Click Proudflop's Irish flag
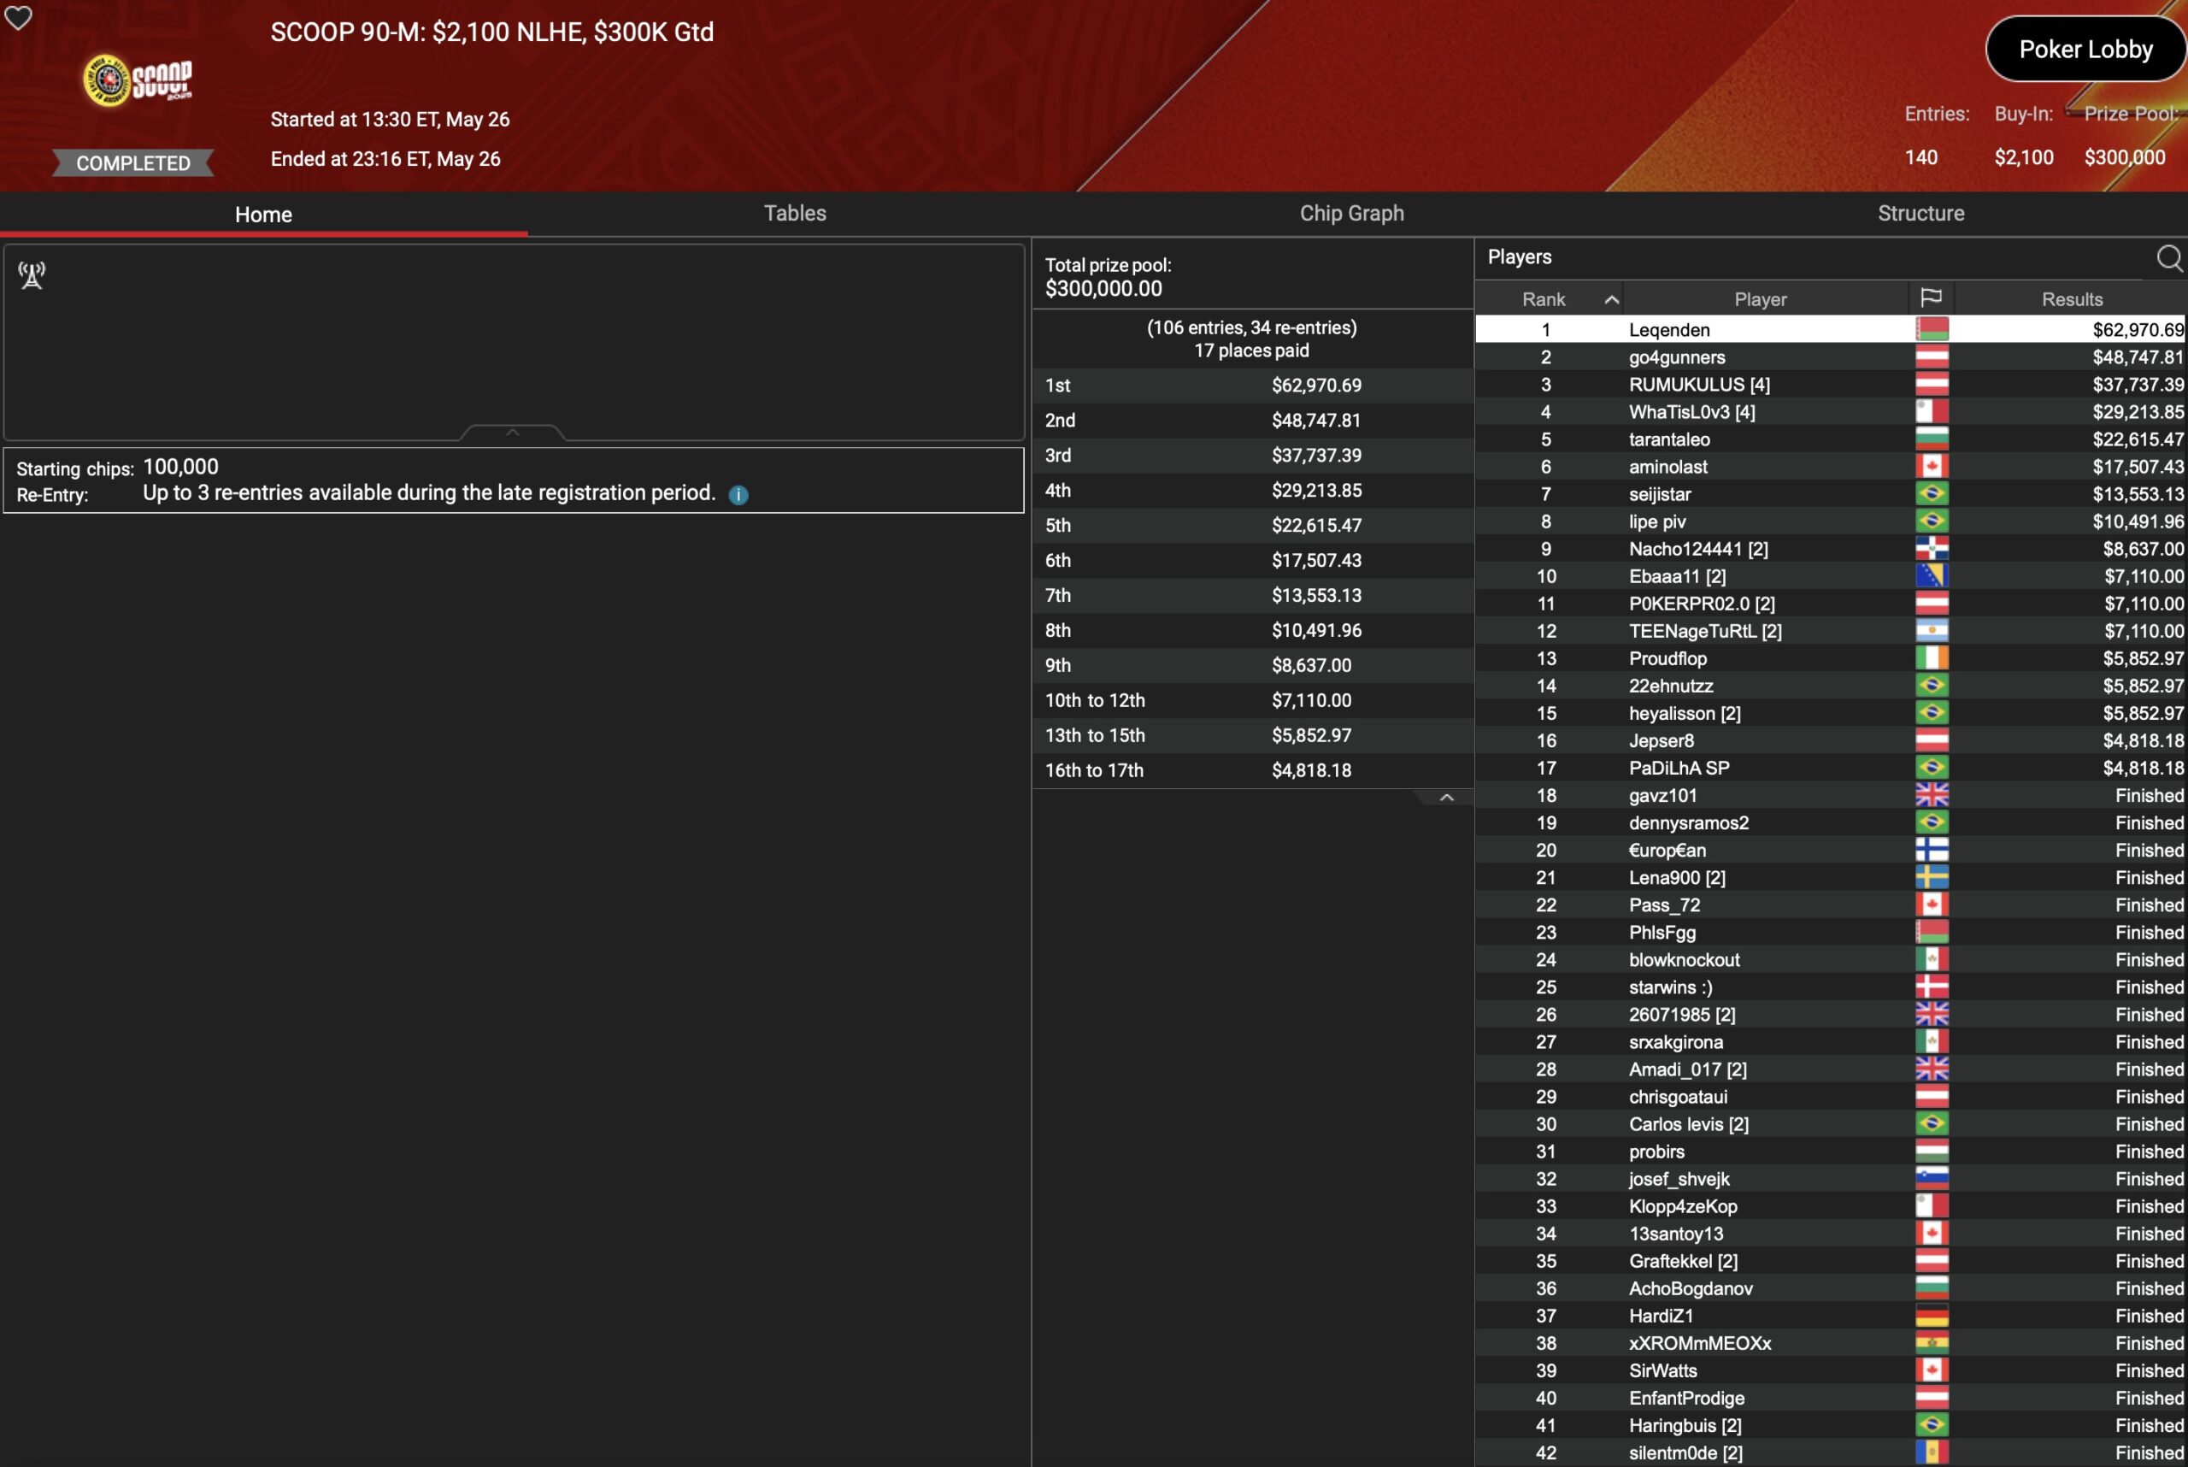The width and height of the screenshot is (2188, 1467). pos(1932,657)
